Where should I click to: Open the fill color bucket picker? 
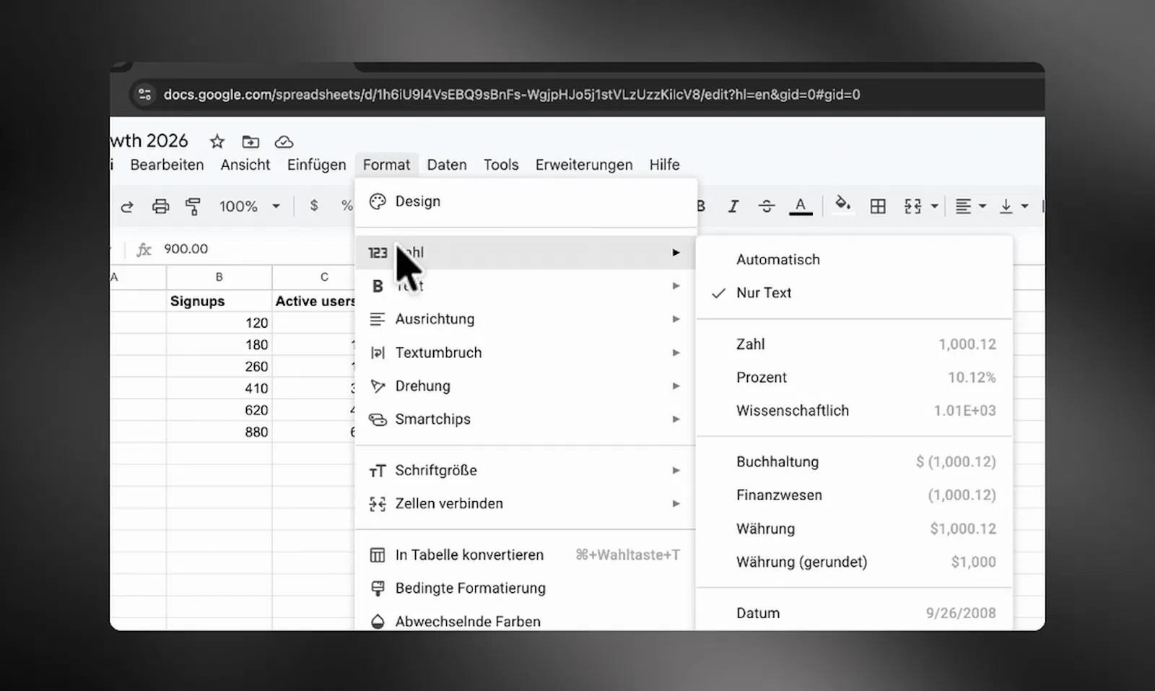point(842,205)
